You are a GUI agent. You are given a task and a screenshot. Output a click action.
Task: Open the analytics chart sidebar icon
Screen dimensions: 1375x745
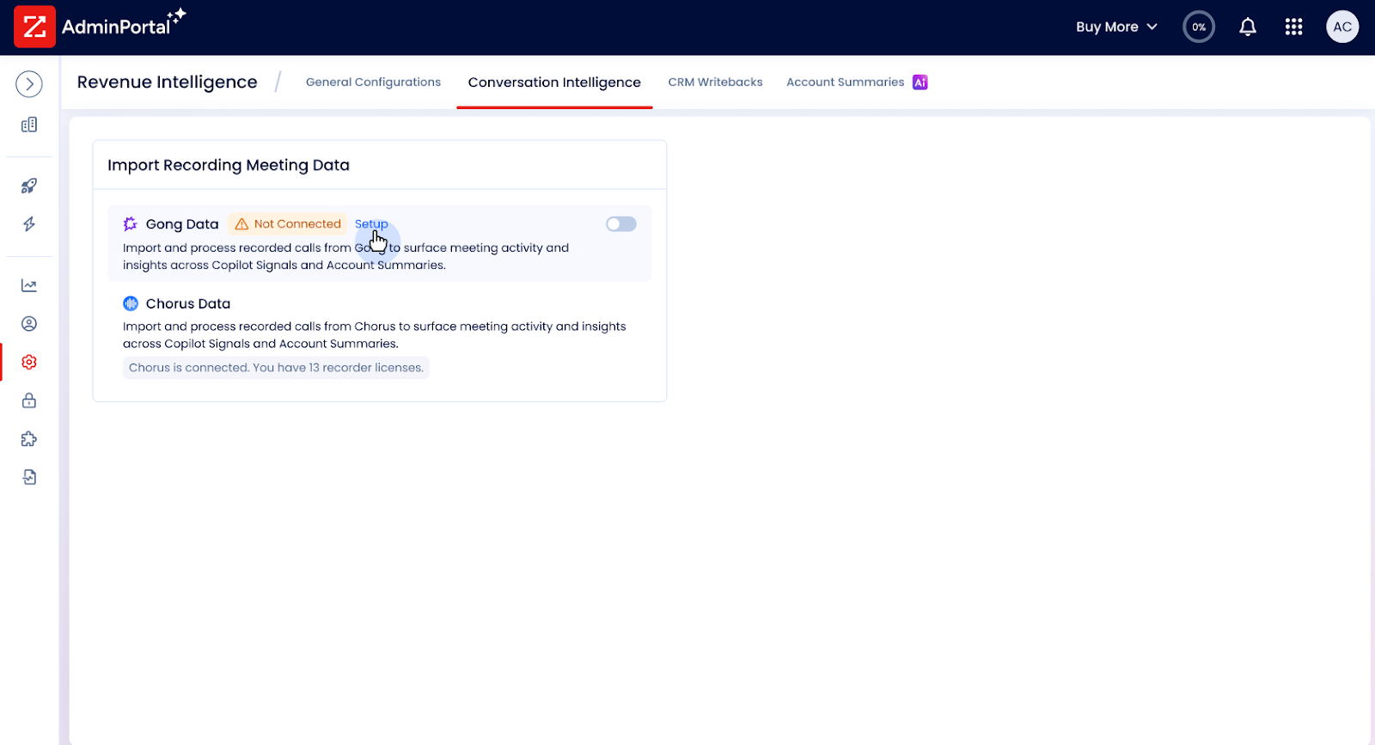click(29, 285)
